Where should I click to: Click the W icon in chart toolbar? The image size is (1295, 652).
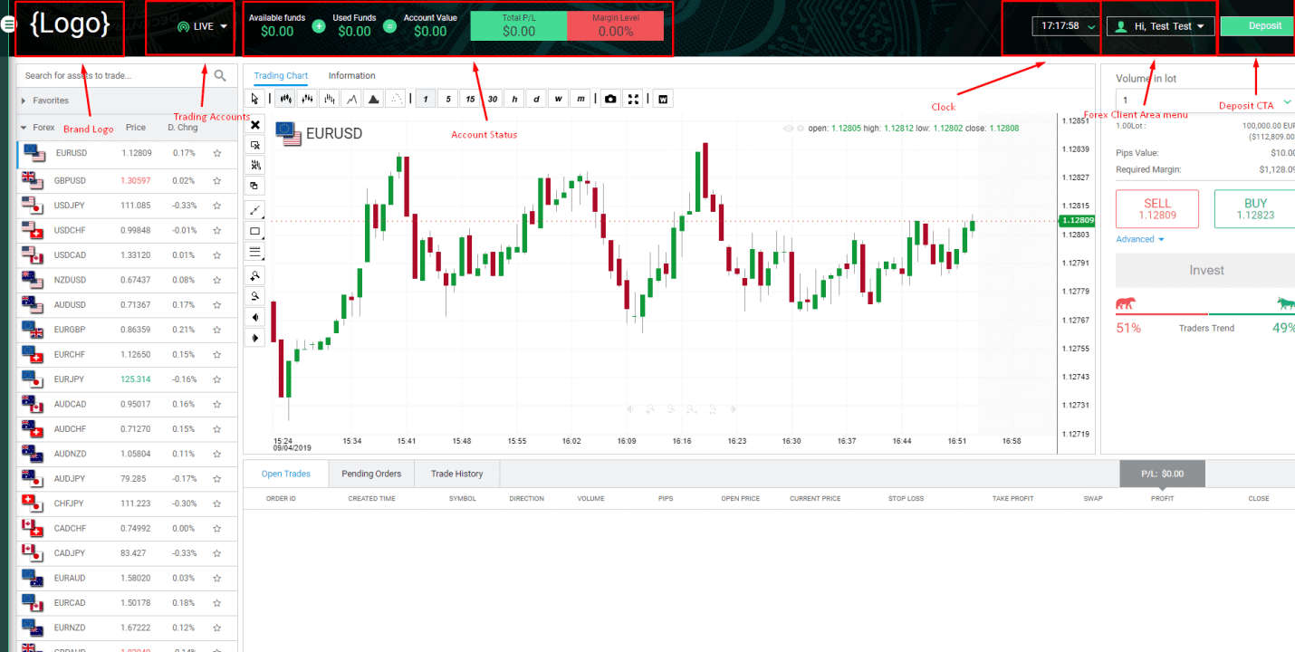[662, 99]
